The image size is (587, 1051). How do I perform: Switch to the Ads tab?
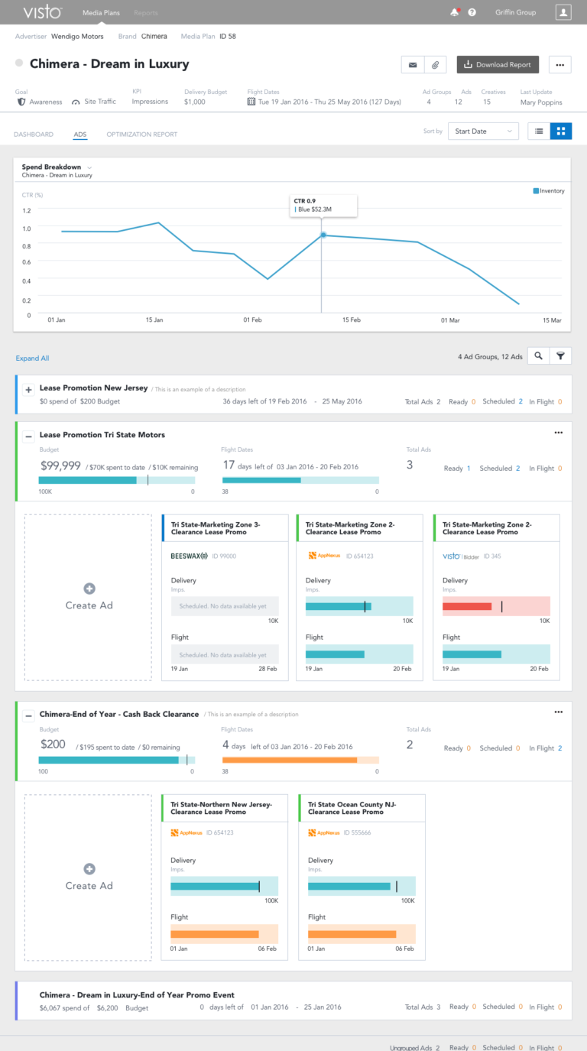[80, 134]
